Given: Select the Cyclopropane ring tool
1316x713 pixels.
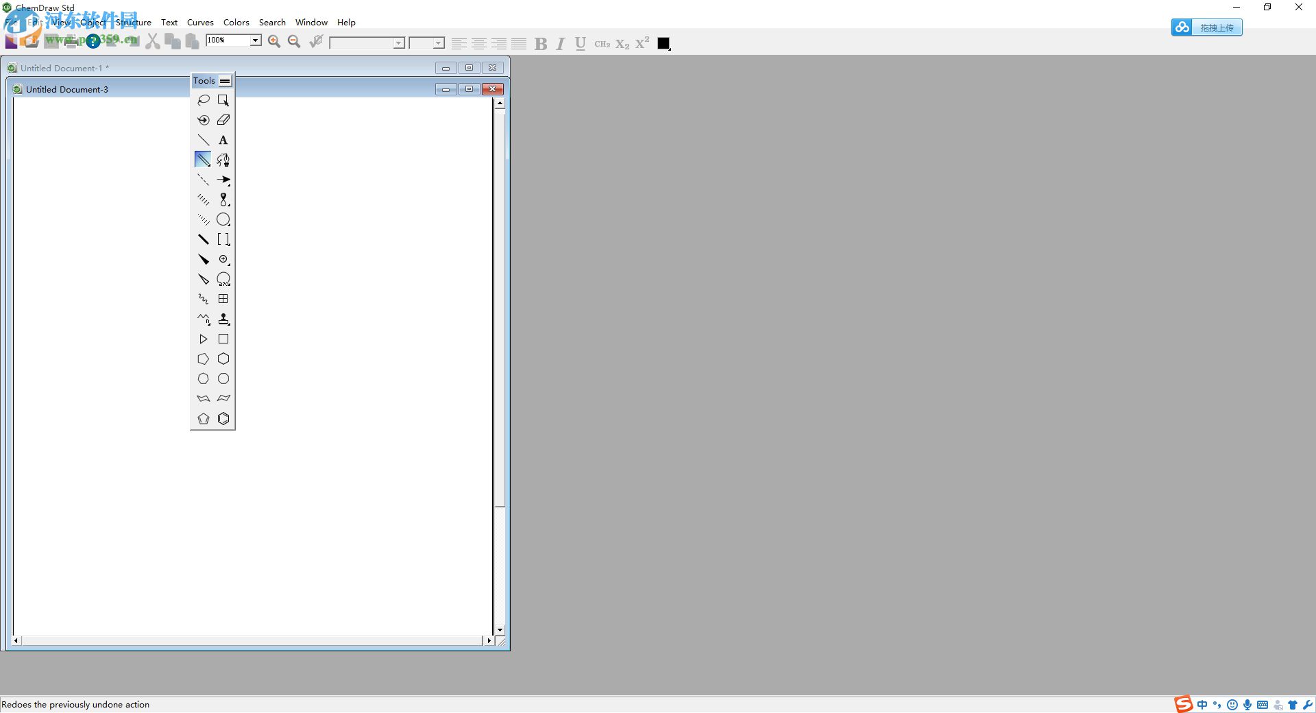Looking at the screenshot, I should point(204,339).
